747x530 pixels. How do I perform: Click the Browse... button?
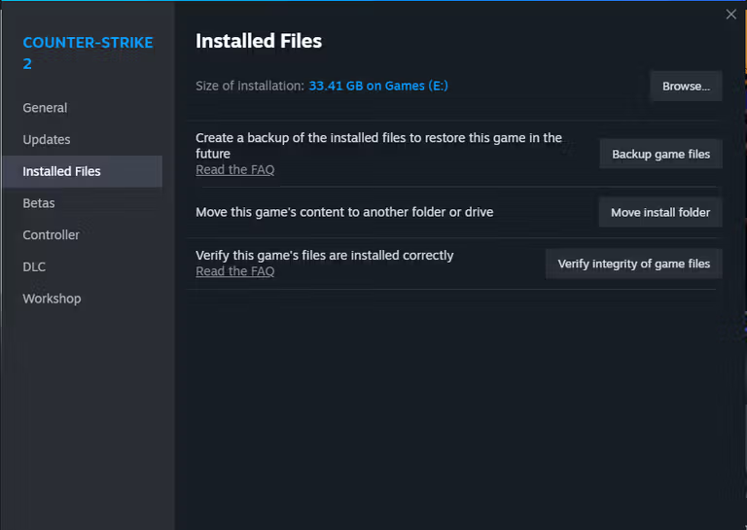click(x=686, y=87)
